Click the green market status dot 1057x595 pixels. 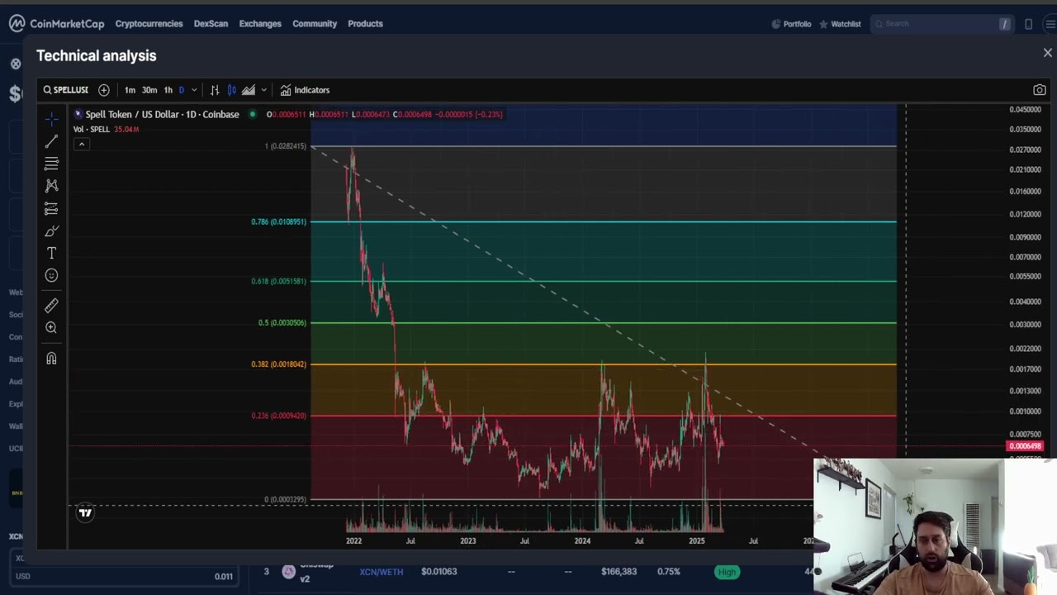coord(253,114)
